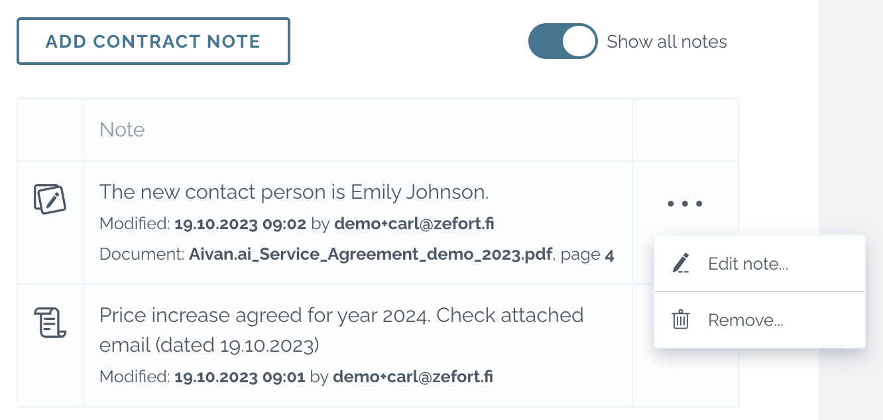Click demo+carl@zefort.fi in the first note
This screenshot has width=883, height=420.
tap(414, 224)
